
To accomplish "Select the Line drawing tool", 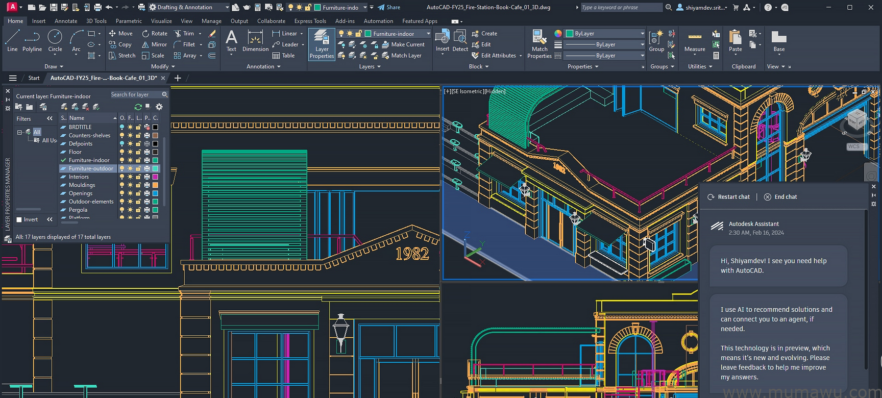I will pos(12,41).
